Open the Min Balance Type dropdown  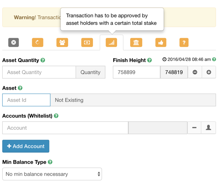(52, 174)
